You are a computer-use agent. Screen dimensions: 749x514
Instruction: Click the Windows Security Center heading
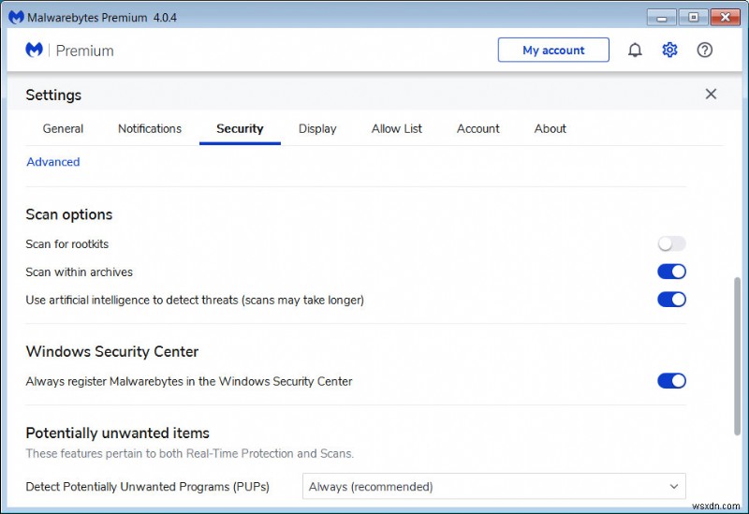(111, 352)
